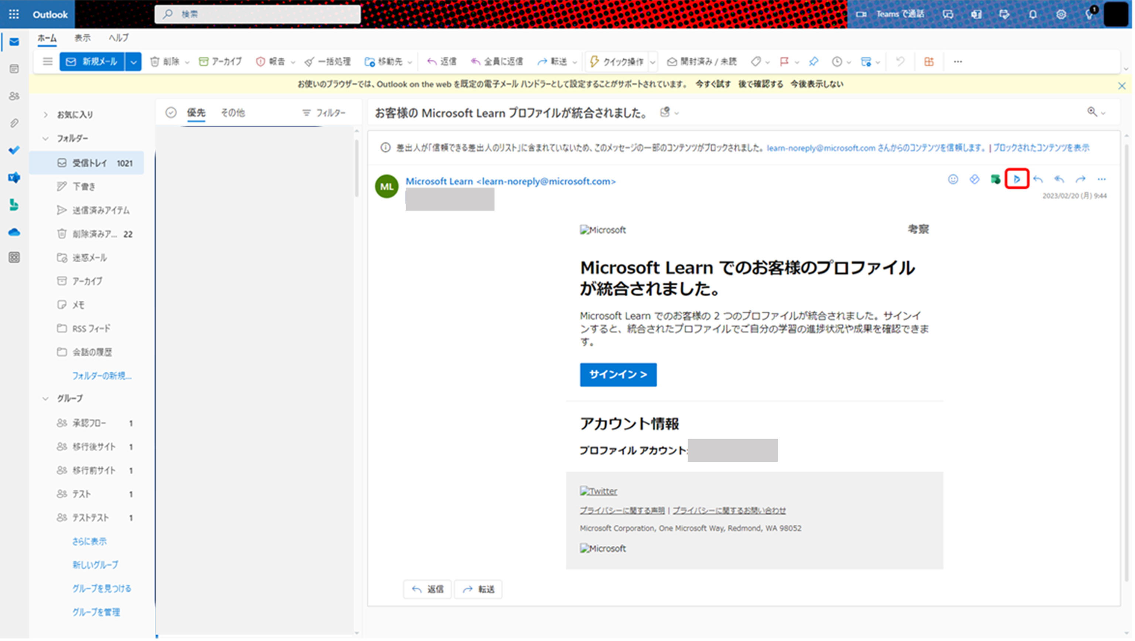
Task: Select the Other inbox tab
Action: tap(233, 113)
